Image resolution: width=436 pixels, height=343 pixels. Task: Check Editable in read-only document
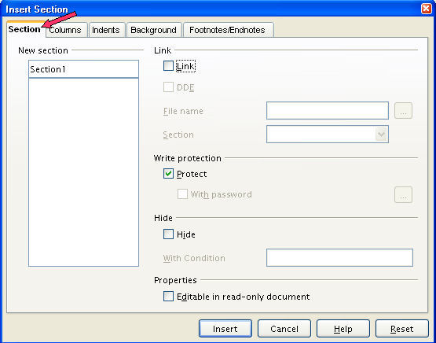[x=168, y=297]
